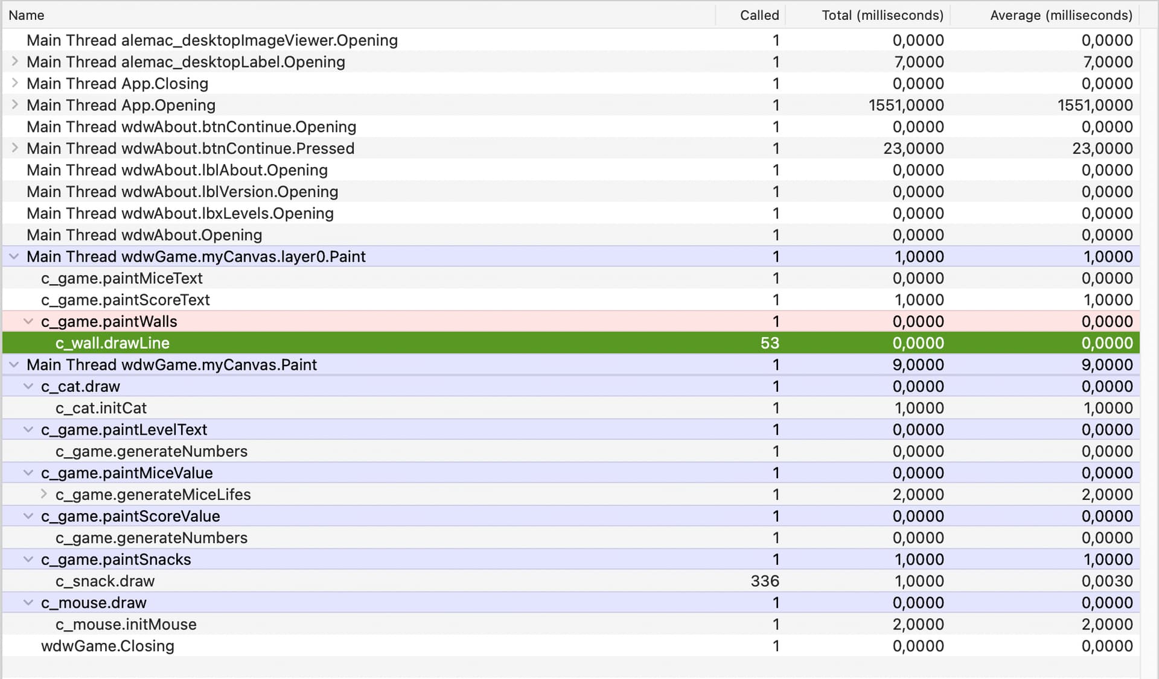The height and width of the screenshot is (679, 1159).
Task: Select c_game.paintSnacks text
Action: pos(116,560)
